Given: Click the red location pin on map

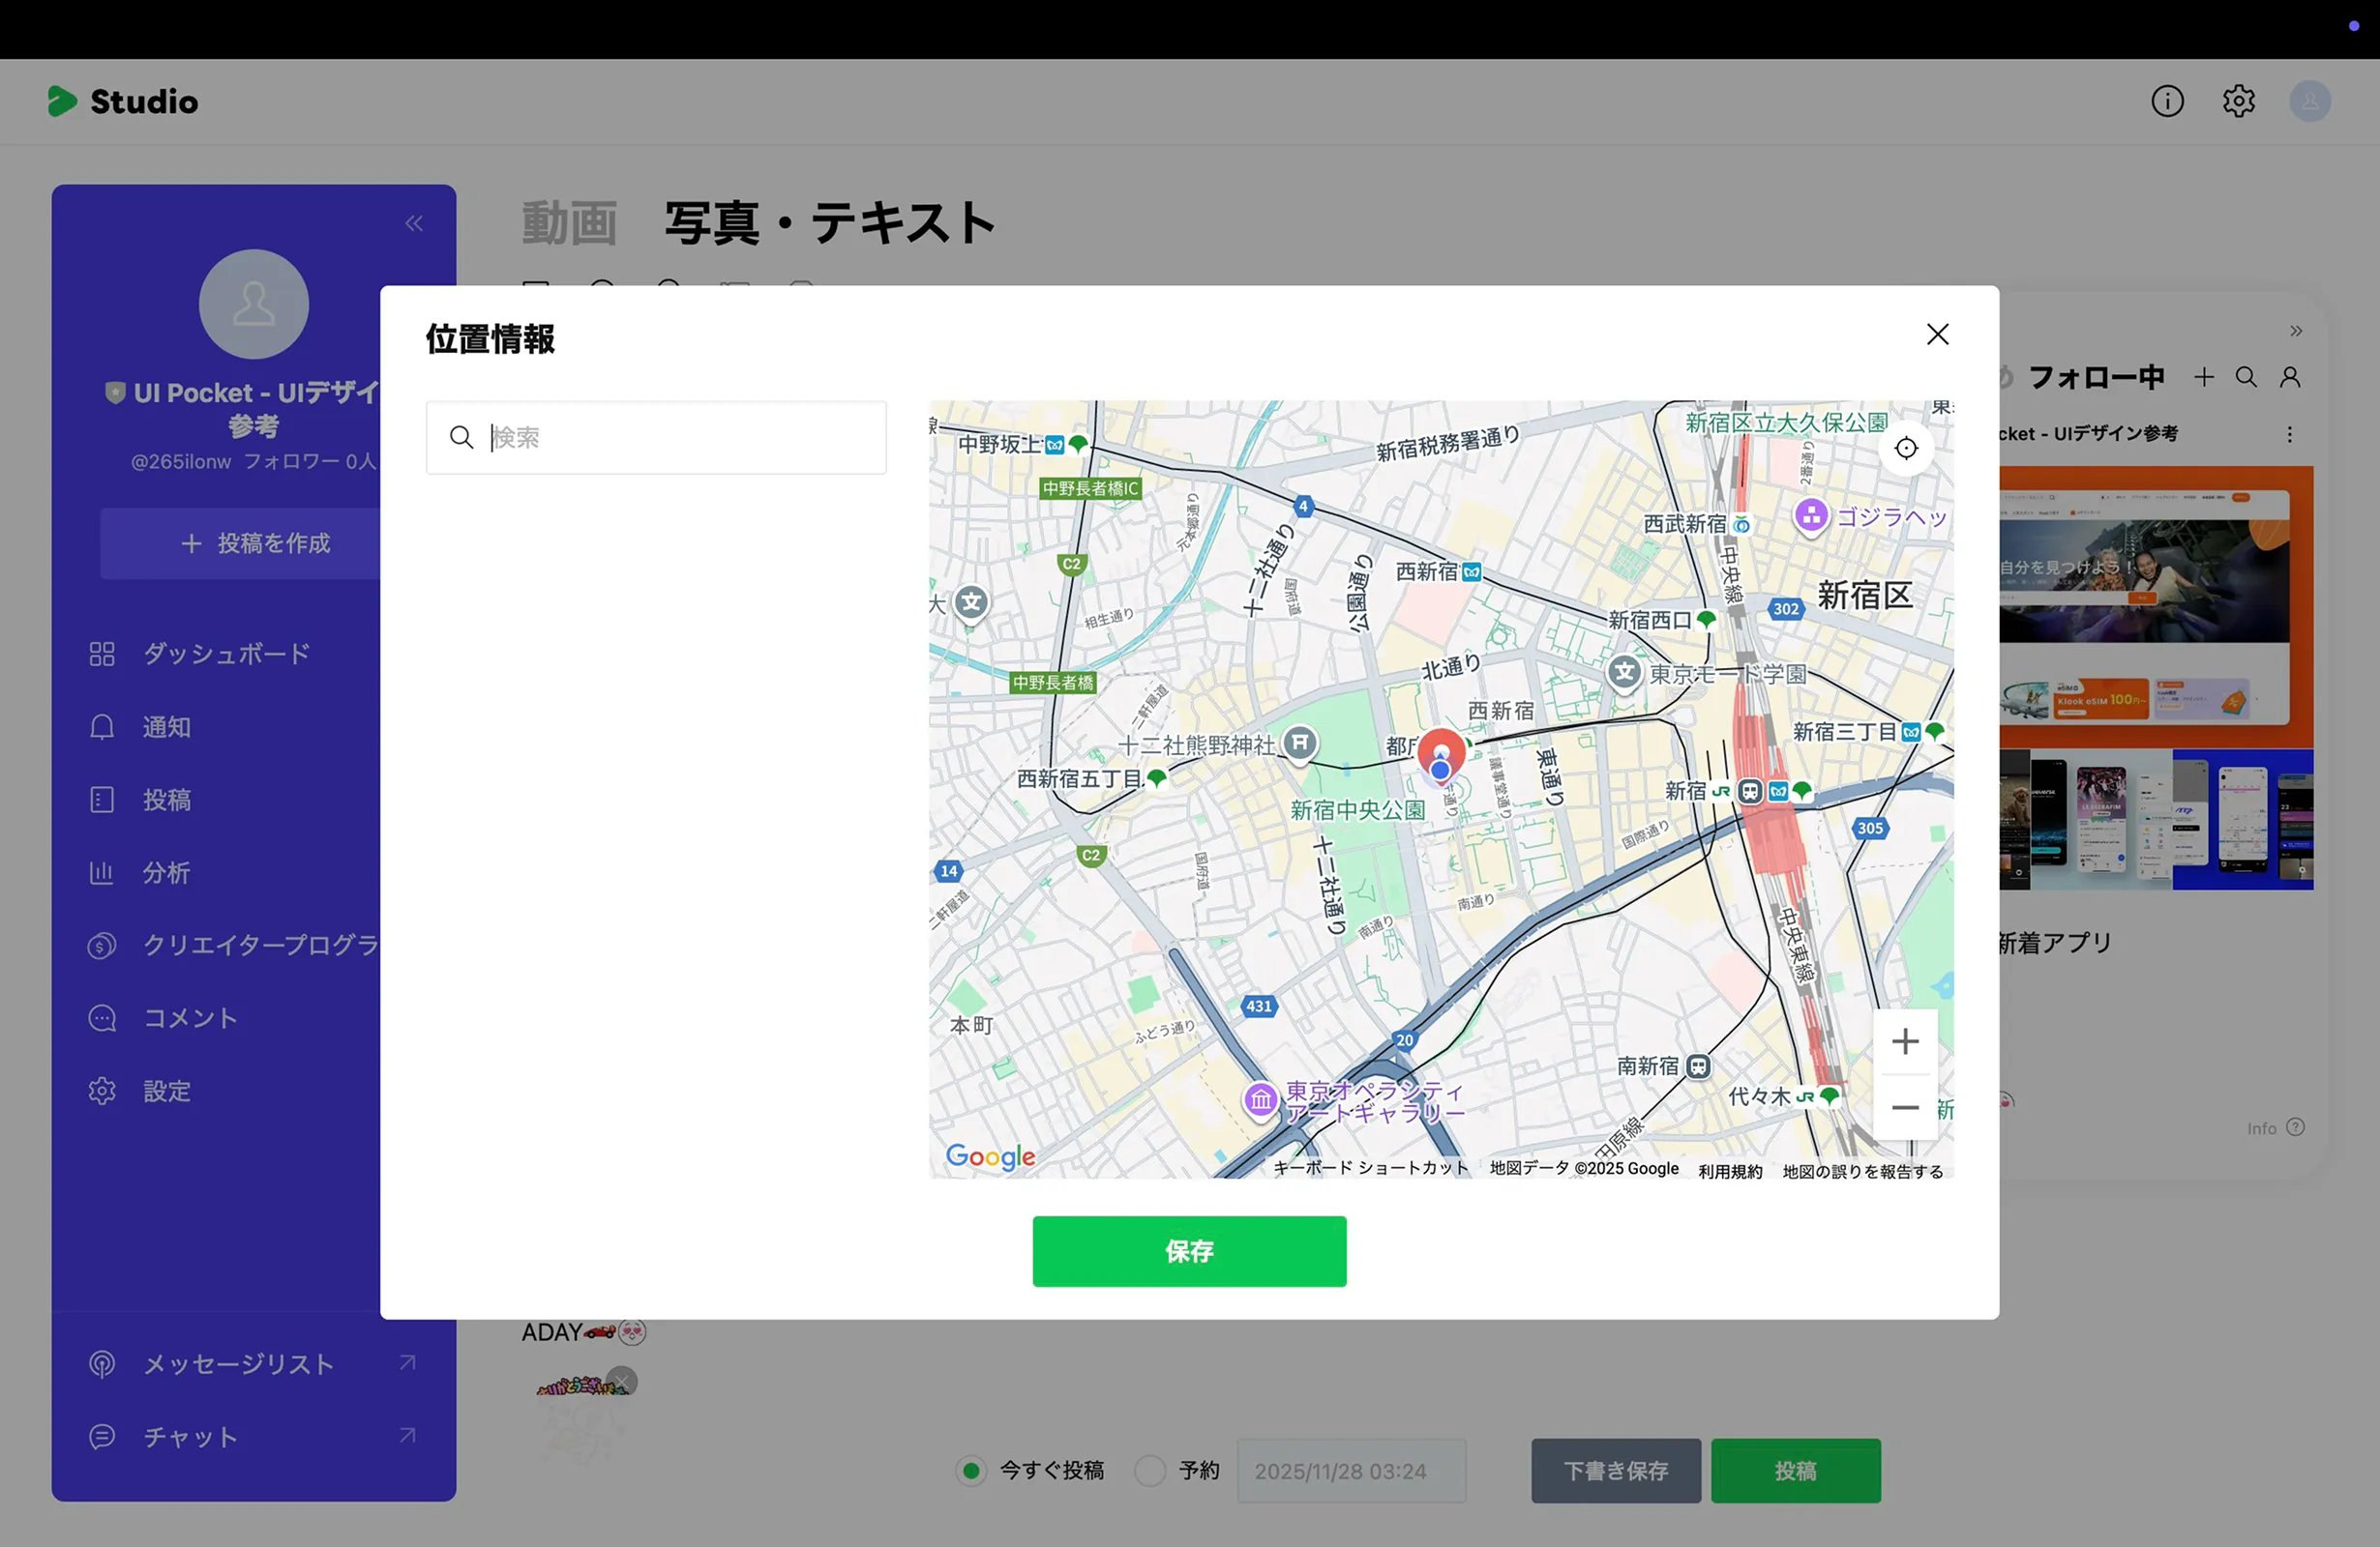Looking at the screenshot, I should [1441, 752].
